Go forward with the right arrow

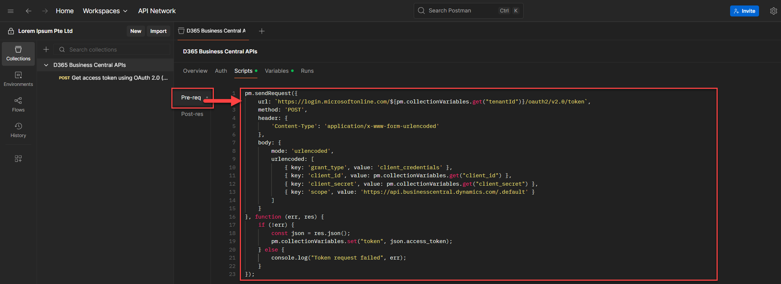point(45,11)
